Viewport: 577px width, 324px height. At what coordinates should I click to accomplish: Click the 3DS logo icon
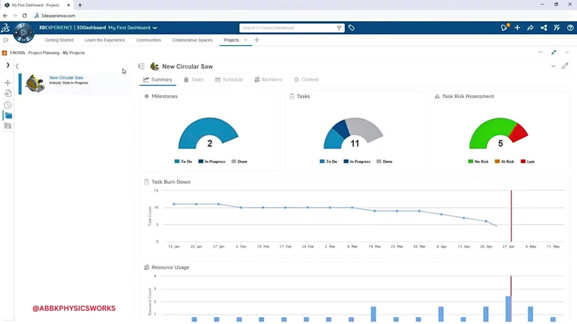click(5, 28)
